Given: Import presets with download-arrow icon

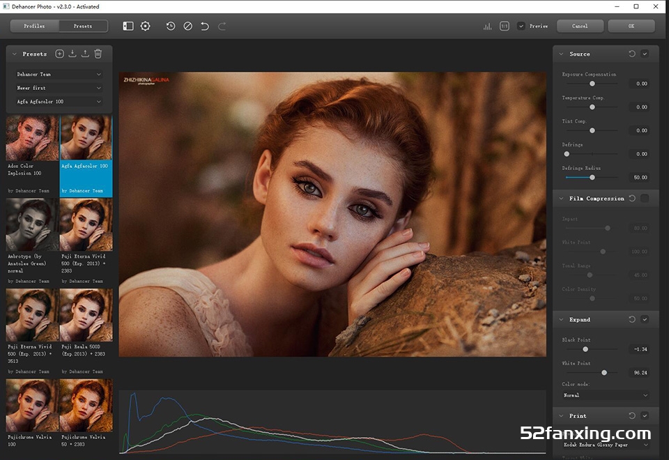Looking at the screenshot, I should tap(72, 54).
